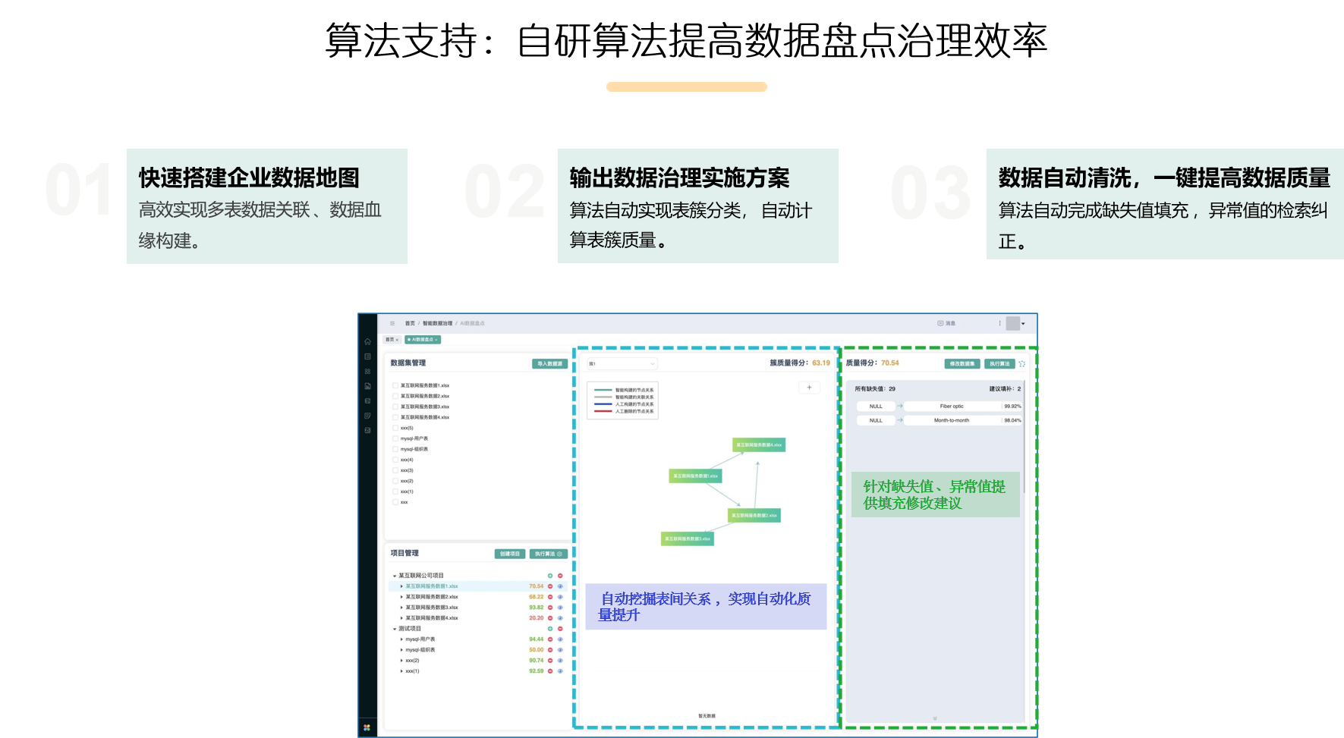Image resolution: width=1344 pixels, height=738 pixels.
Task: Open the list page icon below home in the sidebar
Action: [x=367, y=356]
